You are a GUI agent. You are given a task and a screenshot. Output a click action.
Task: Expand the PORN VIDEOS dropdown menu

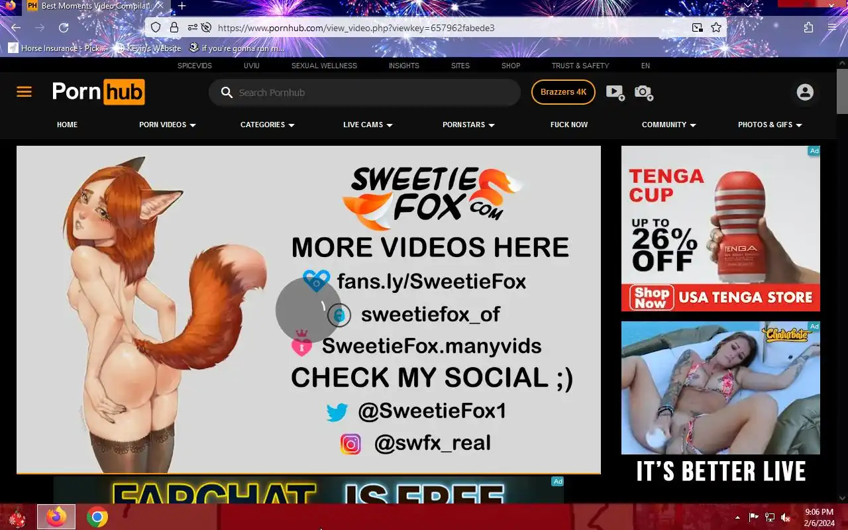168,125
